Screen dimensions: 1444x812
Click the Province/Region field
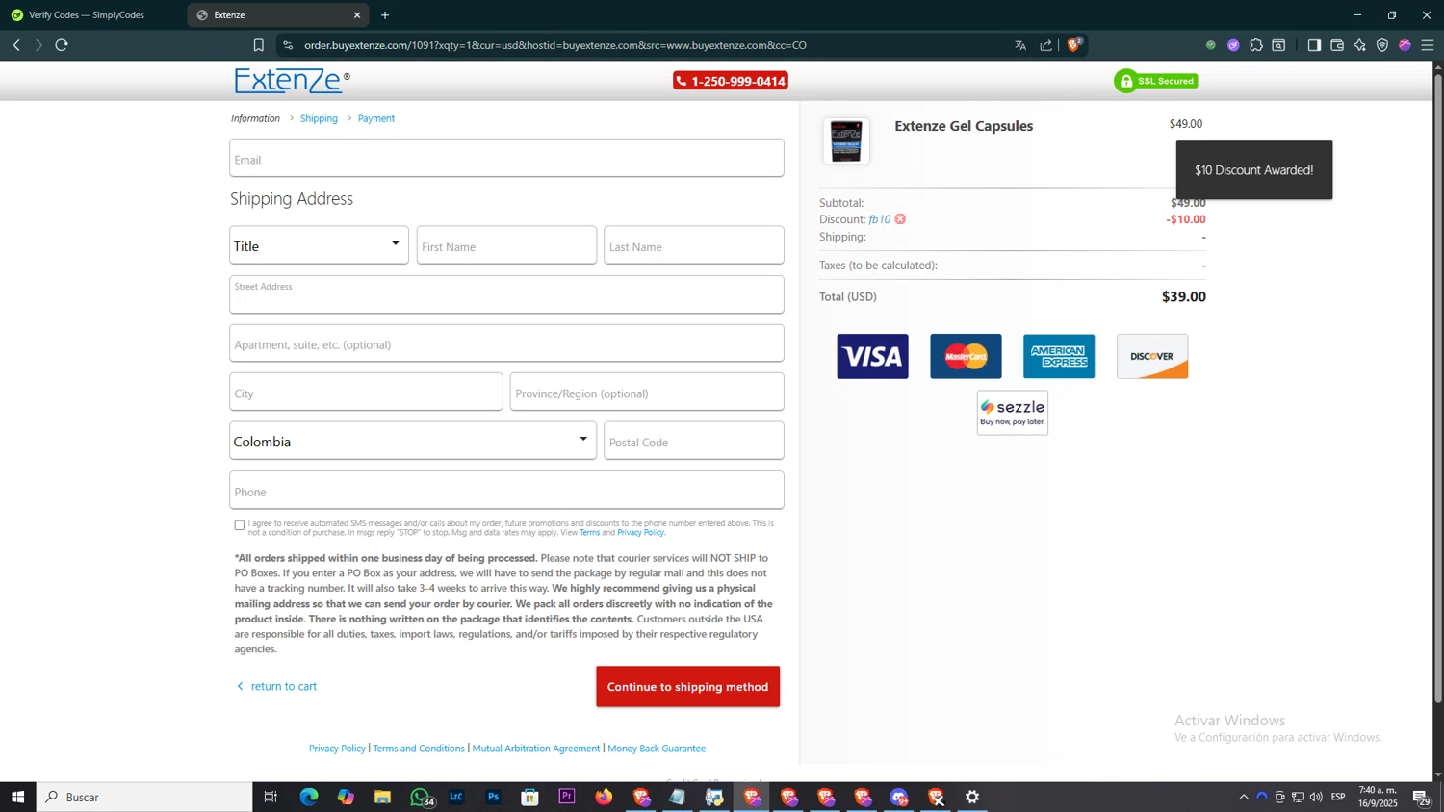647,392
